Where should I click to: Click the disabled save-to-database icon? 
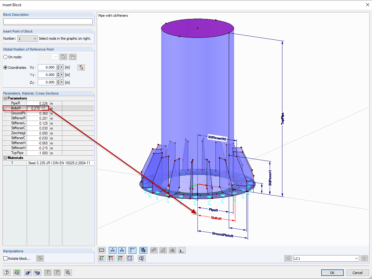click(47, 273)
